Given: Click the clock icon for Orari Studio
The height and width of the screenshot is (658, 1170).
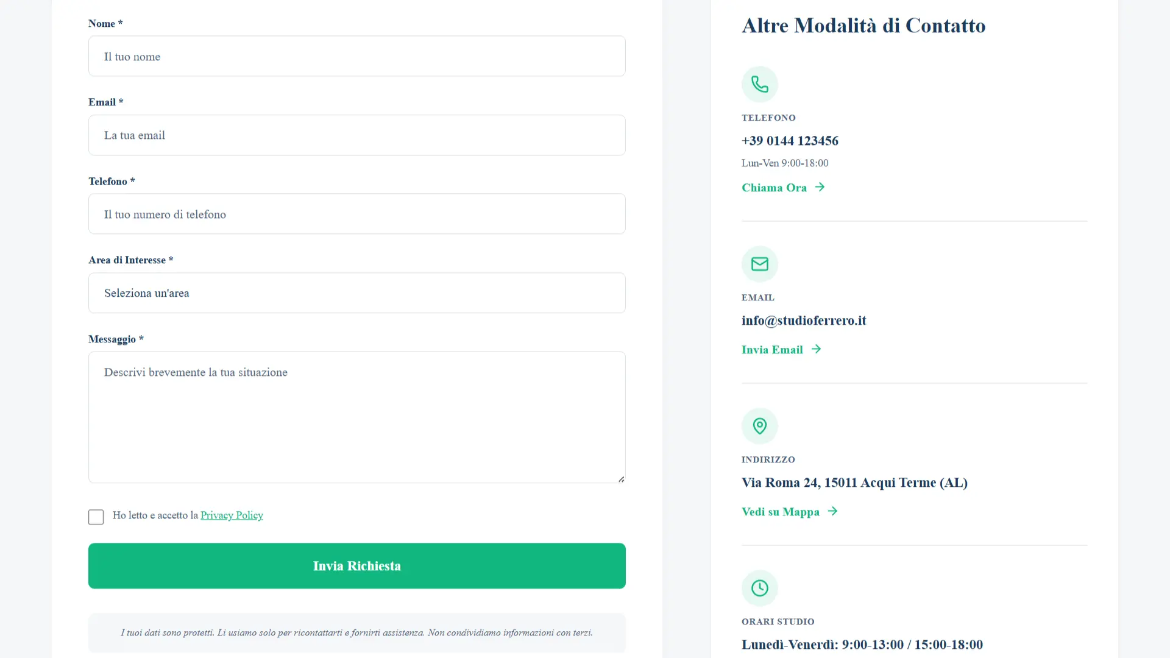Looking at the screenshot, I should (759, 588).
